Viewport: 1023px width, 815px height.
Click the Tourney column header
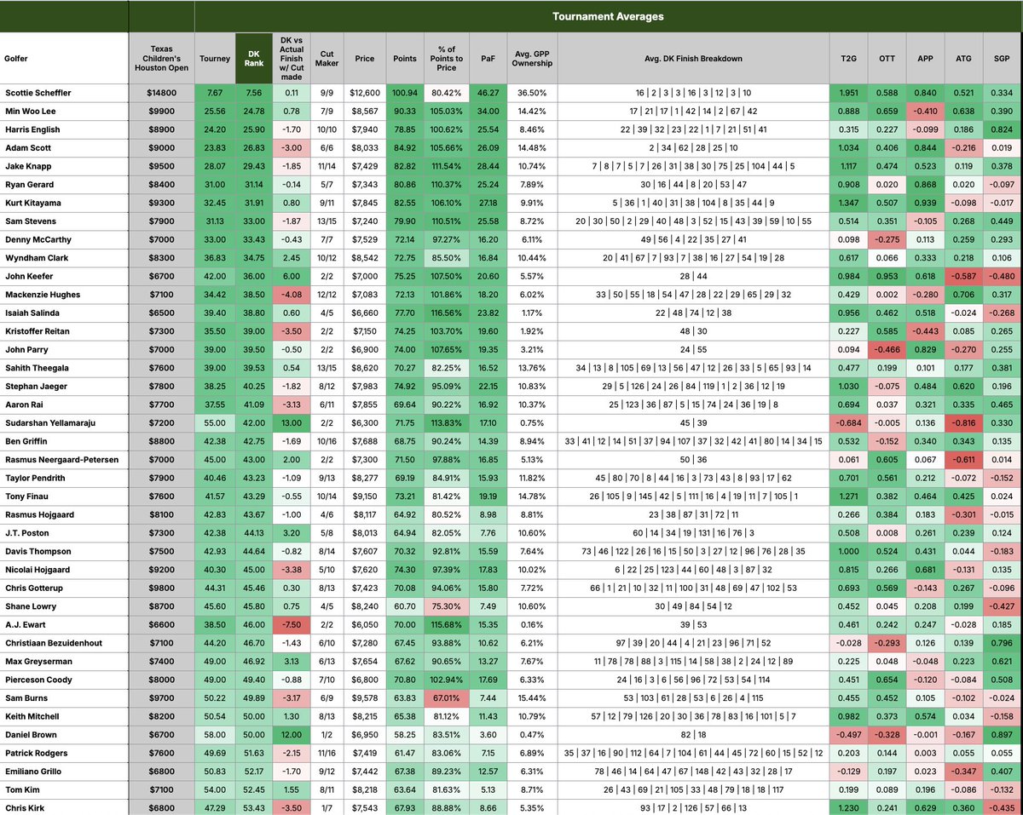215,59
